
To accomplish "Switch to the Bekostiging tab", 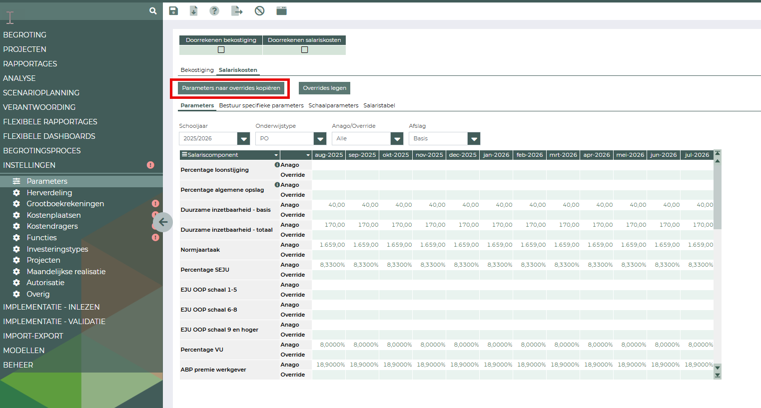I will coord(197,70).
